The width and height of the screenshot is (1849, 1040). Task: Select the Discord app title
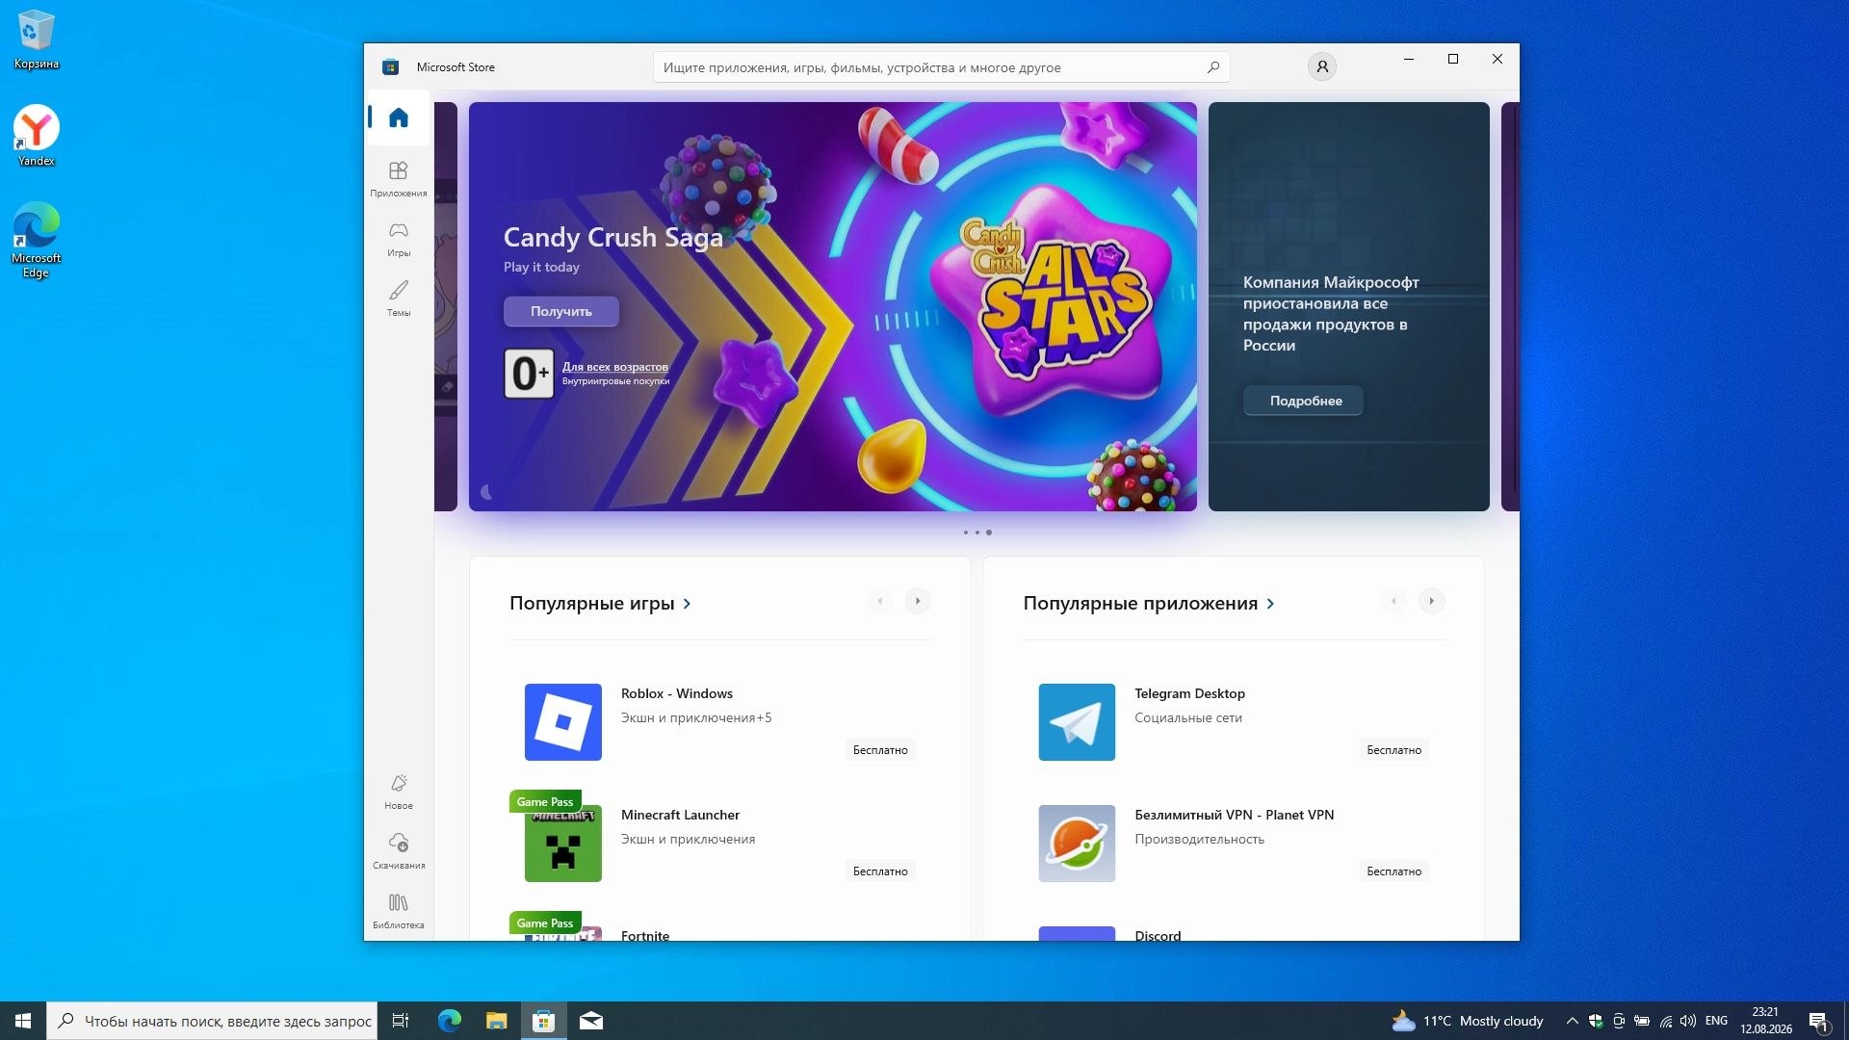[1158, 935]
